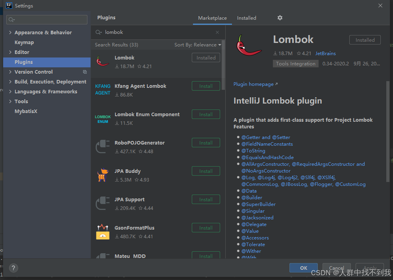The height and width of the screenshot is (280, 393).
Task: Focus the settings search field
Action: click(x=47, y=20)
